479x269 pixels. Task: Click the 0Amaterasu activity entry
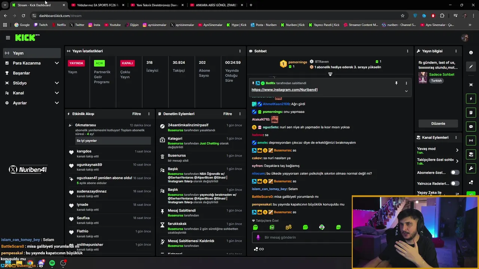(110, 133)
